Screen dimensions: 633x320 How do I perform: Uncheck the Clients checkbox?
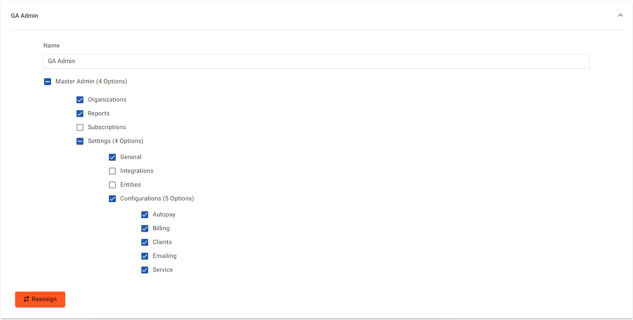tap(145, 242)
